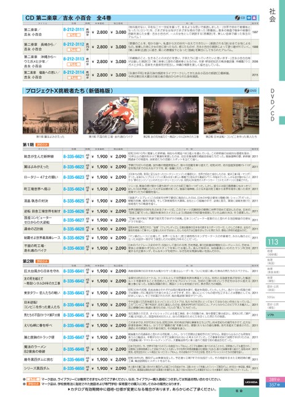Click the heading CD 第二楽章／吉永 小百合 全4巻
285x397 pixels.
click(68, 18)
